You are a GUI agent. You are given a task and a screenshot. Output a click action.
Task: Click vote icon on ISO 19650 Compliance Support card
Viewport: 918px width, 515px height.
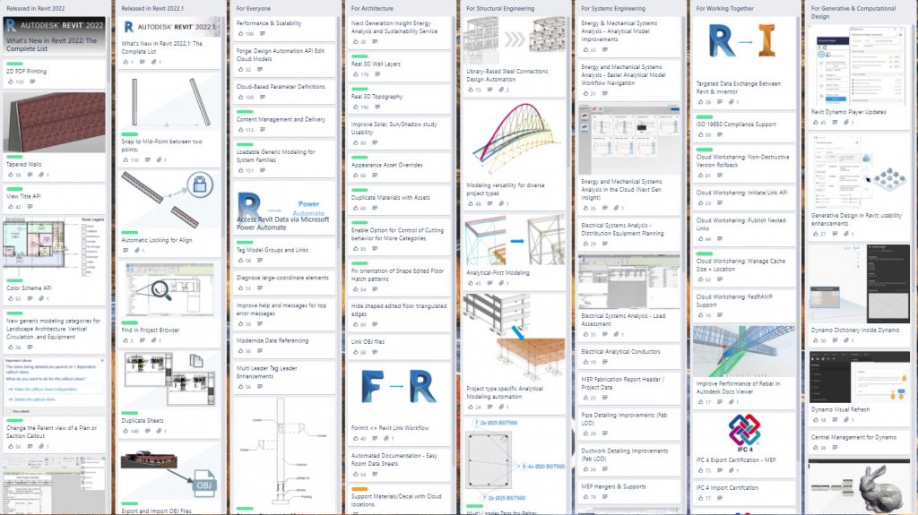point(700,134)
